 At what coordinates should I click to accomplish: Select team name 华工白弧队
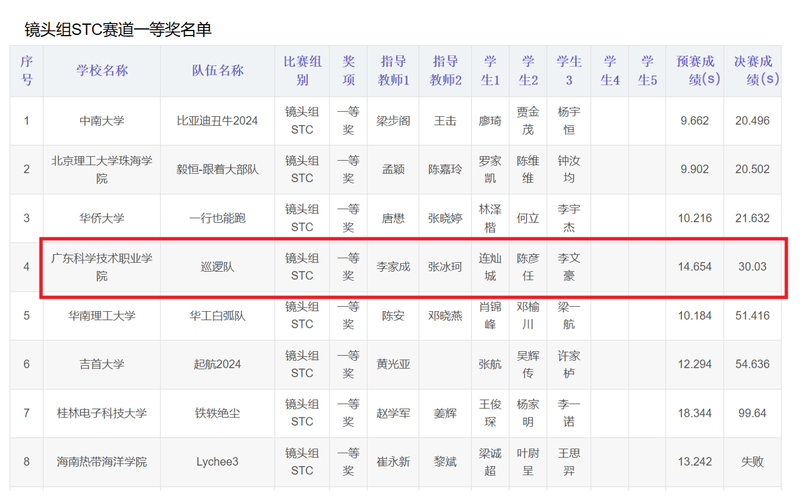(218, 316)
